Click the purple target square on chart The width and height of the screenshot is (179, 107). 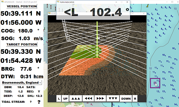click(155, 83)
